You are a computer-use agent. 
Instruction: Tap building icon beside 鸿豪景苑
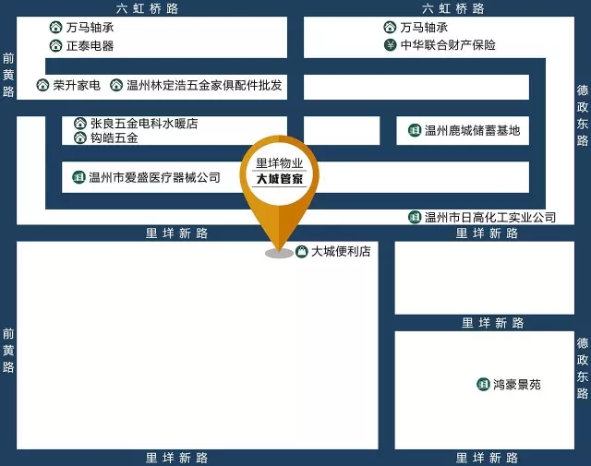tap(483, 384)
